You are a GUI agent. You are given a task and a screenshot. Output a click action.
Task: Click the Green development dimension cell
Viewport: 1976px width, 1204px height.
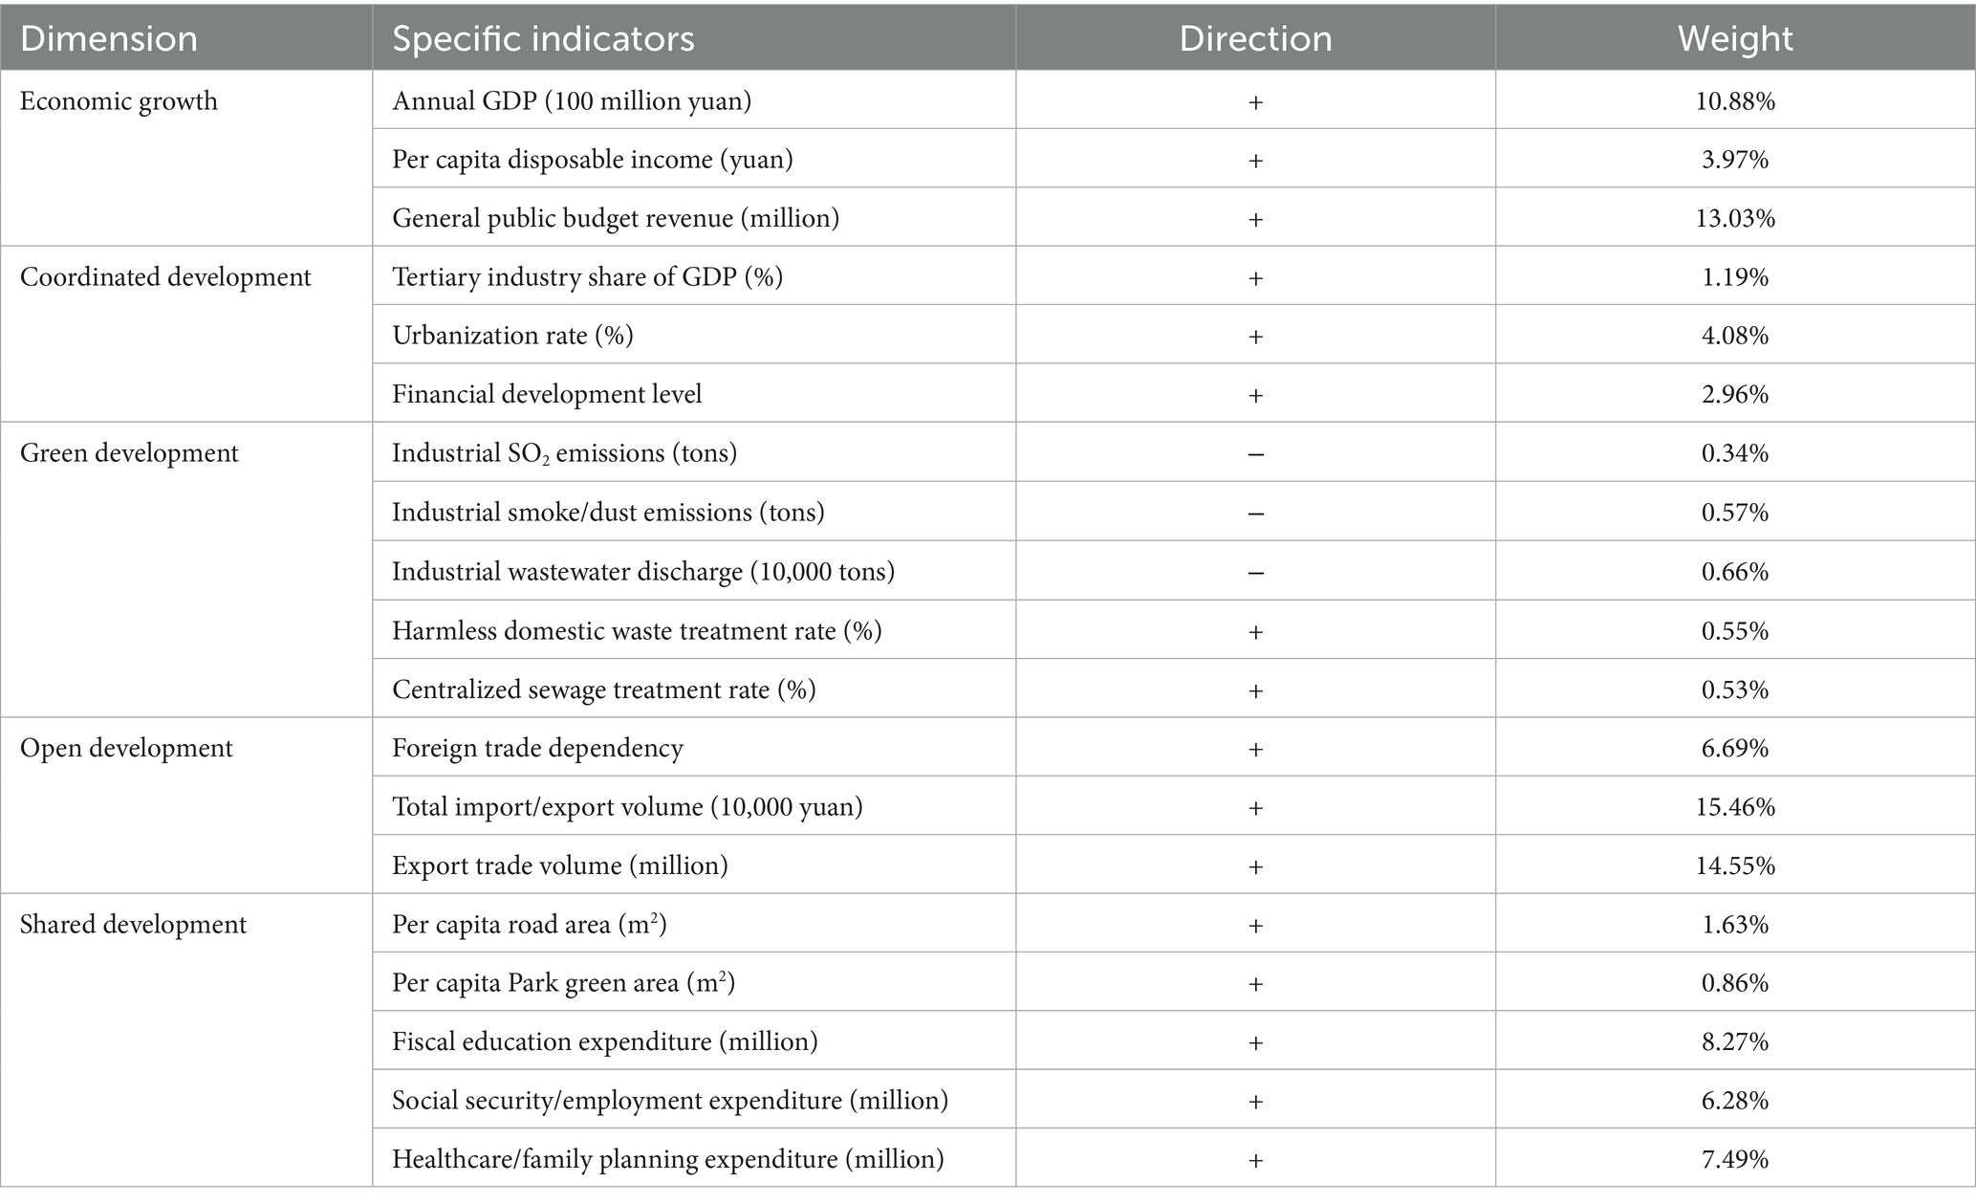tap(129, 453)
